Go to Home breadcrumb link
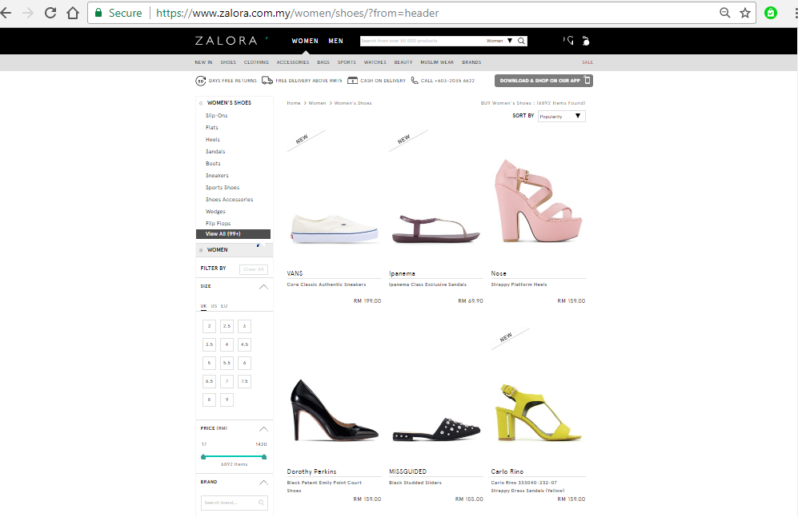Screen dimensions: 798x517 [x=294, y=103]
